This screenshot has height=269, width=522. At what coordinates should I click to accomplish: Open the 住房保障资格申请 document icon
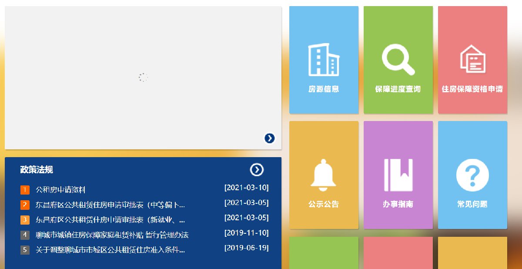tap(472, 60)
